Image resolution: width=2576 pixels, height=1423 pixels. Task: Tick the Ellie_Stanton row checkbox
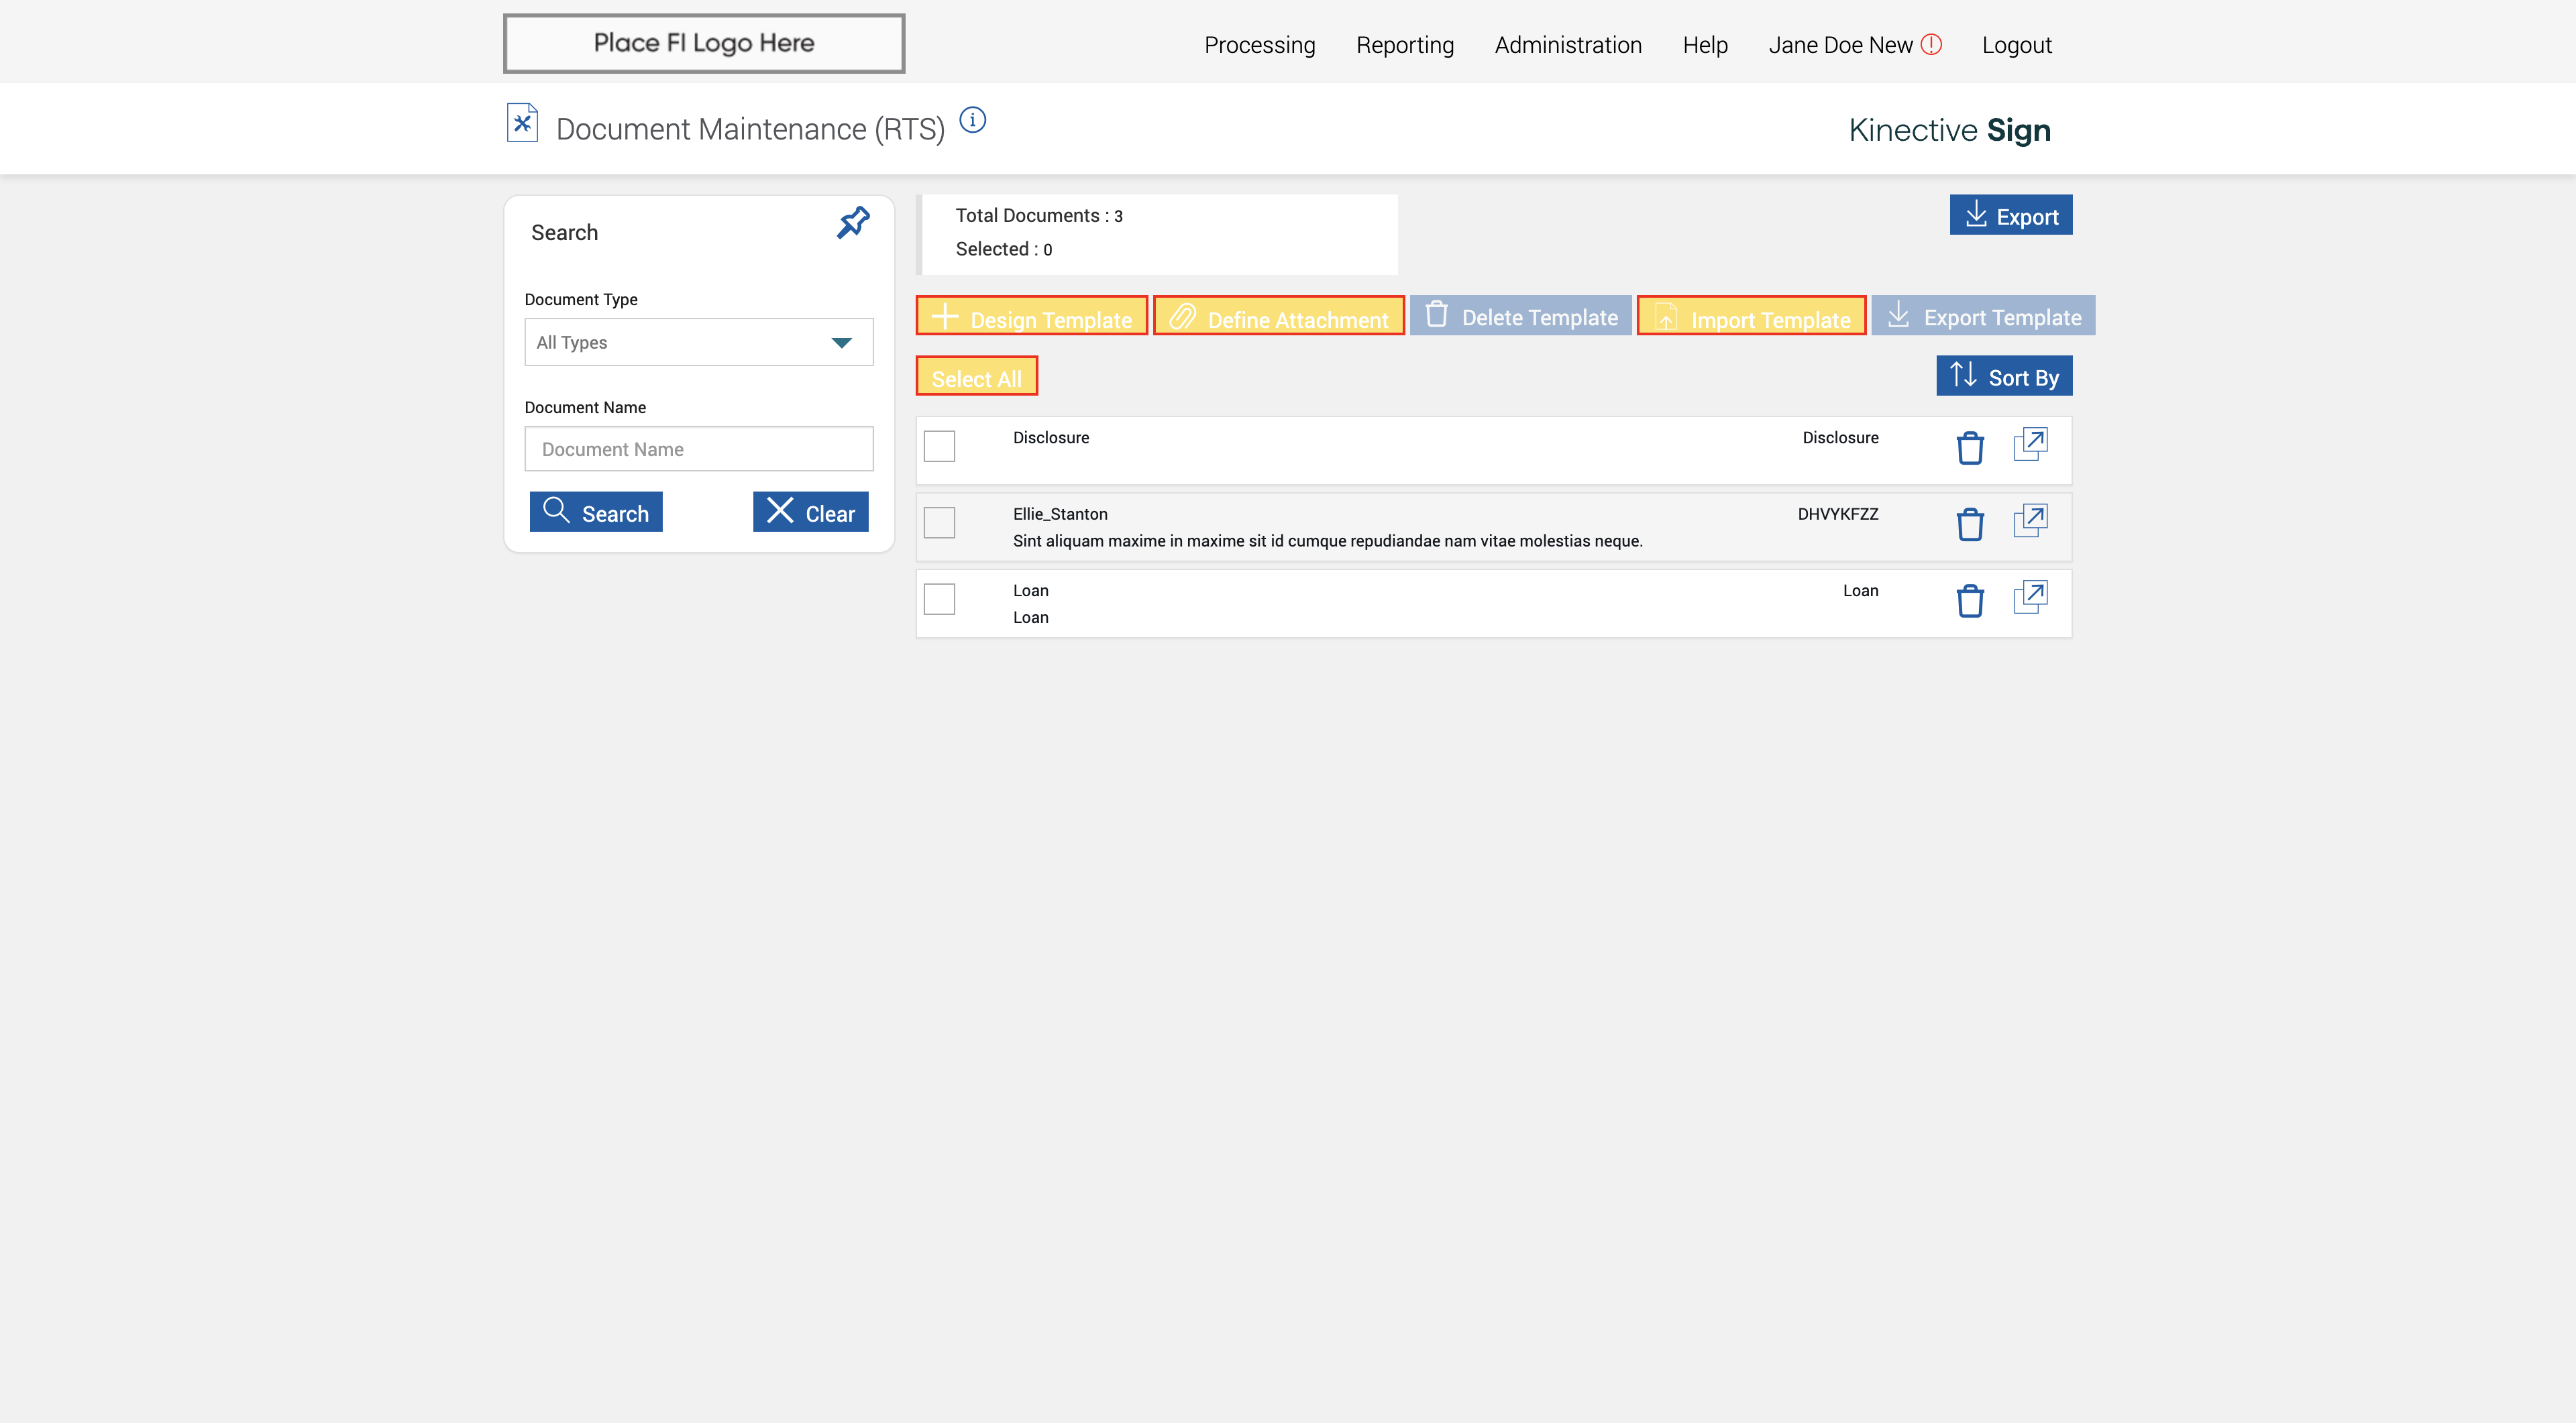[x=939, y=522]
